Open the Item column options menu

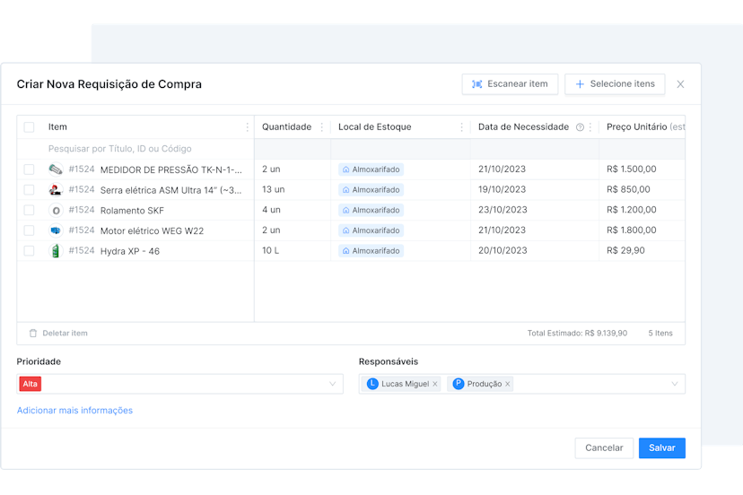click(248, 127)
